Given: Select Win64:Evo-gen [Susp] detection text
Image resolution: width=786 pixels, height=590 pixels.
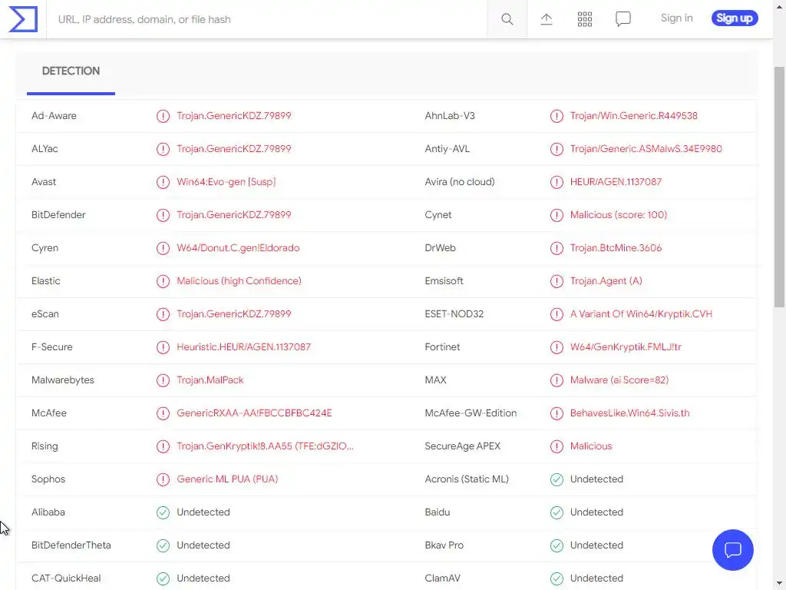Looking at the screenshot, I should [226, 181].
